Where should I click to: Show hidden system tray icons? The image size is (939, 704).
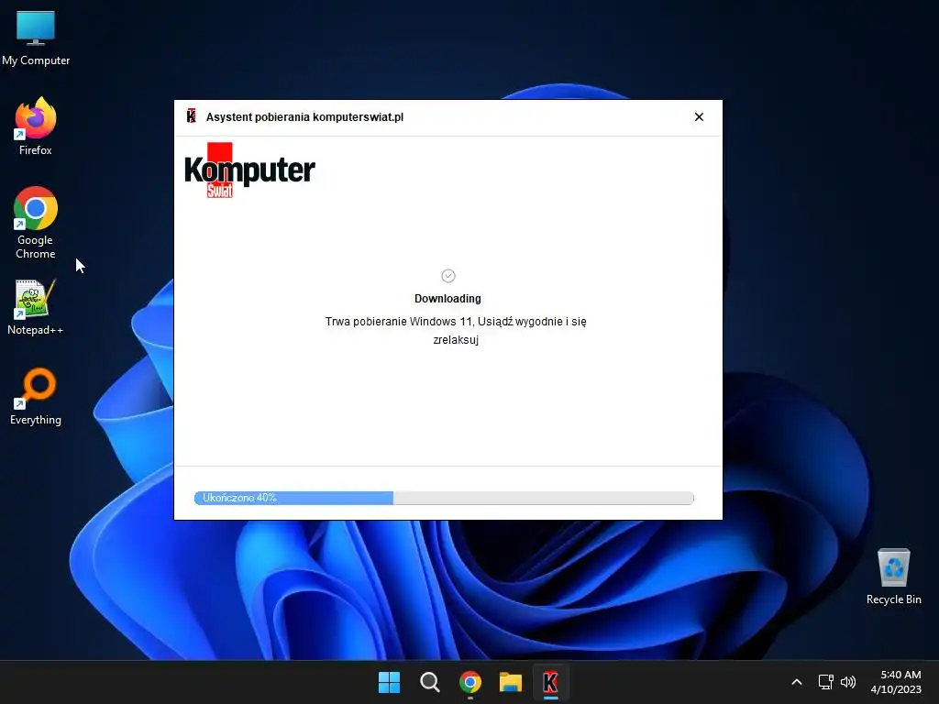[797, 682]
